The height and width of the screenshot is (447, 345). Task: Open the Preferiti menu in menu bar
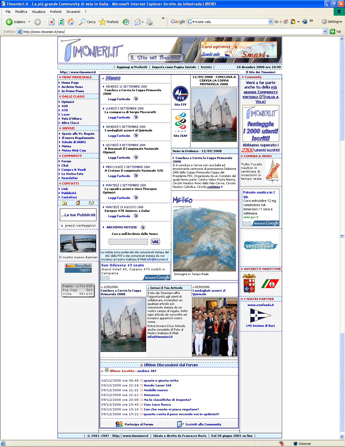(x=56, y=12)
